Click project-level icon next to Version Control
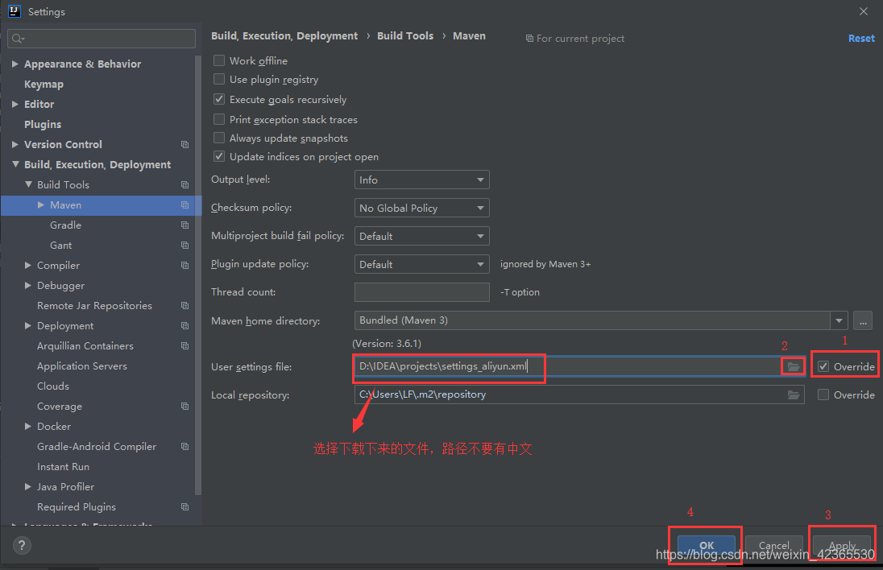Image resolution: width=883 pixels, height=570 pixels. click(184, 145)
